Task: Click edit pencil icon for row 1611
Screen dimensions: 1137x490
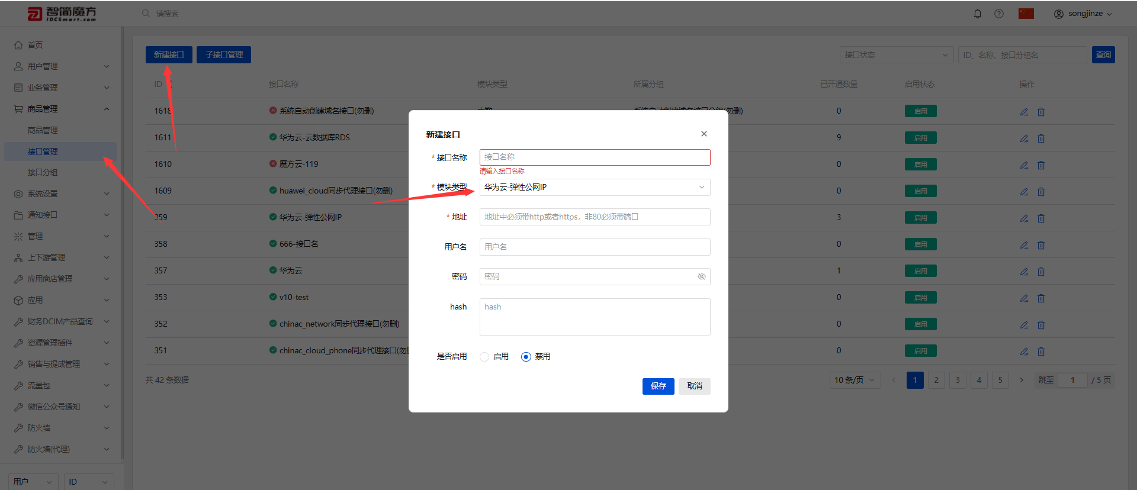Action: pos(1024,138)
